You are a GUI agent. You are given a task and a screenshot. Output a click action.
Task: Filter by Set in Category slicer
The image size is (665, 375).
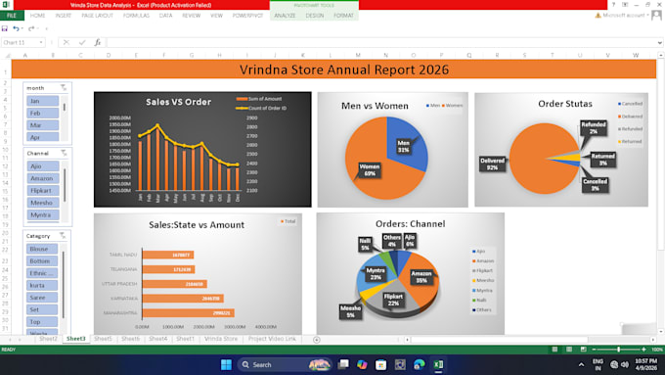(x=42, y=309)
